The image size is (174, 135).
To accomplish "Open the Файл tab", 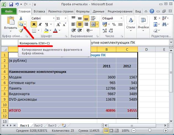I will pos(9,11).
